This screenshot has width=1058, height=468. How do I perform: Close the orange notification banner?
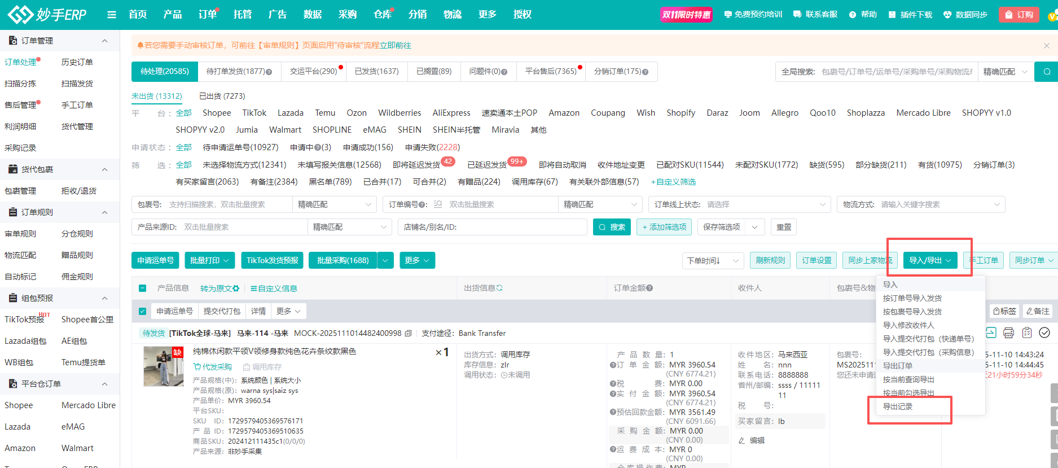(x=1047, y=45)
